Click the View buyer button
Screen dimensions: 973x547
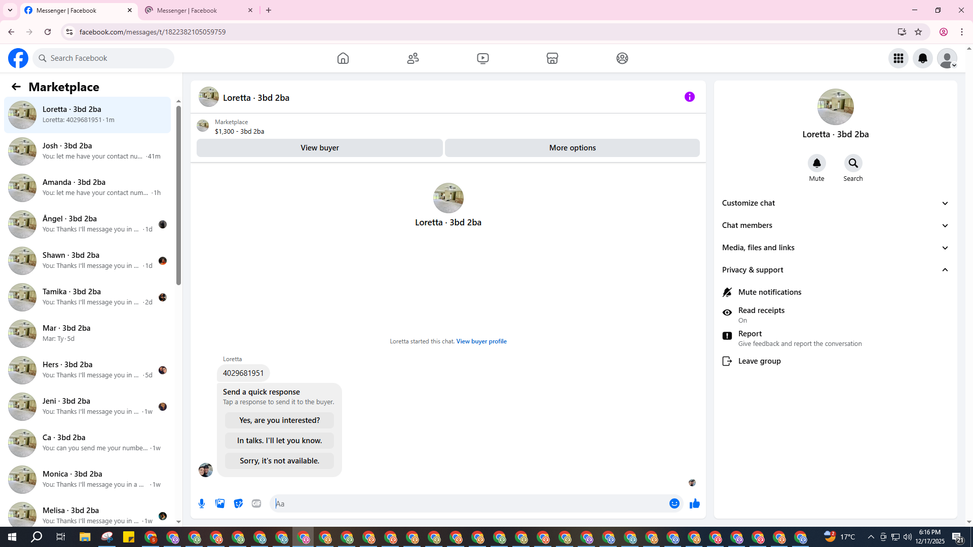[319, 148]
